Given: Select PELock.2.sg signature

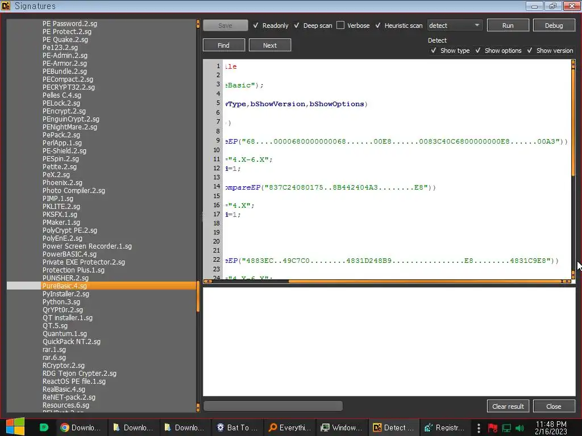Looking at the screenshot, I should pyautogui.click(x=61, y=103).
